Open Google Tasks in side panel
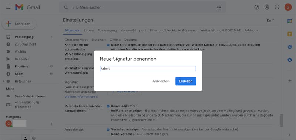The image size is (296, 140). point(290,47)
